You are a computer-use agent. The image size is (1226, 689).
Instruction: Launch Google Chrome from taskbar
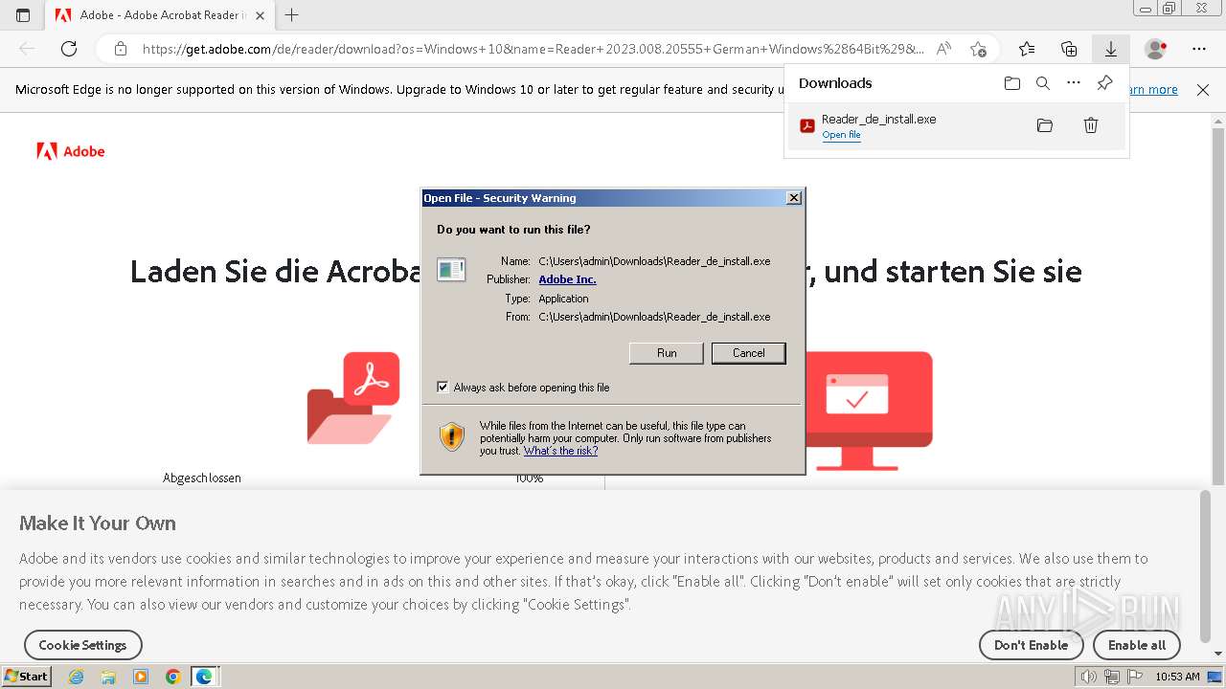coord(172,677)
